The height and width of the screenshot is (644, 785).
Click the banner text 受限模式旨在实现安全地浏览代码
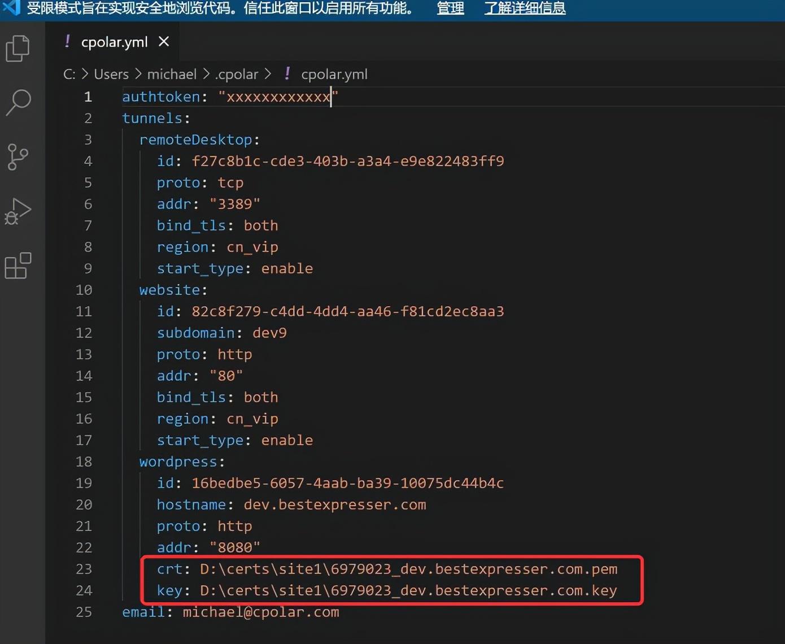point(130,8)
